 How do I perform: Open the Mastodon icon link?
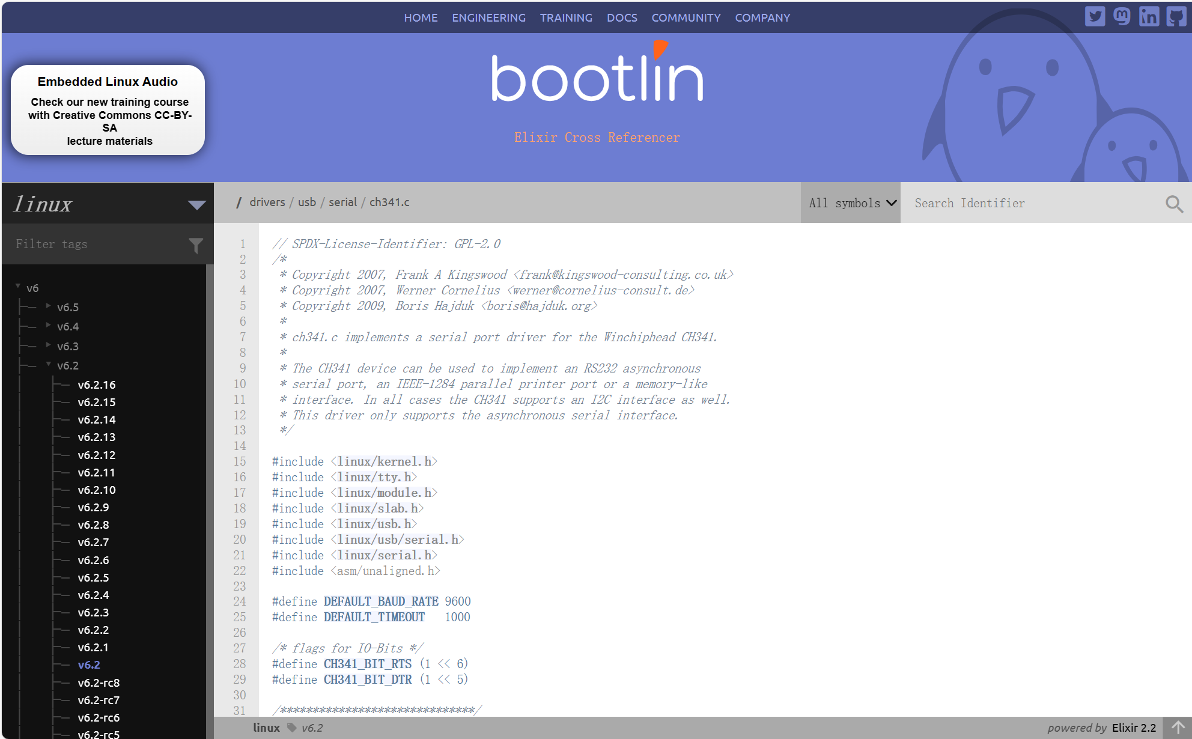click(1122, 16)
